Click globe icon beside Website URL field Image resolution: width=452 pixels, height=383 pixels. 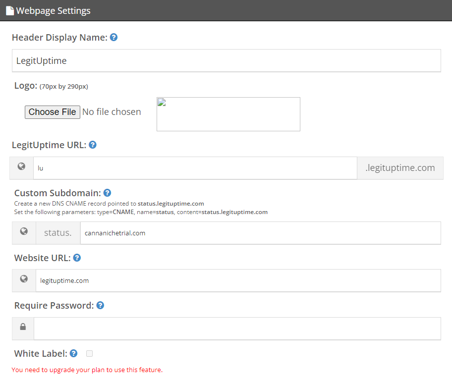coord(24,279)
